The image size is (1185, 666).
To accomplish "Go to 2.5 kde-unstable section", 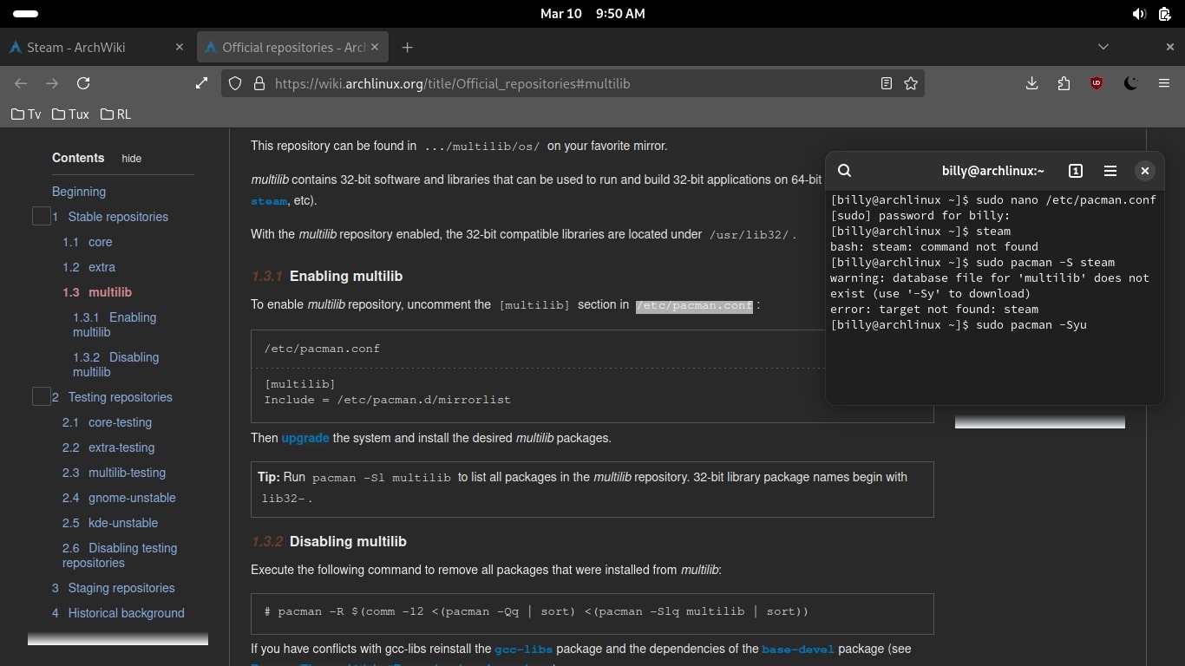I will click(x=109, y=523).
